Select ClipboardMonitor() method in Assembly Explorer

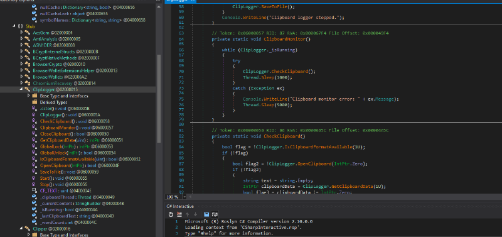(77, 128)
